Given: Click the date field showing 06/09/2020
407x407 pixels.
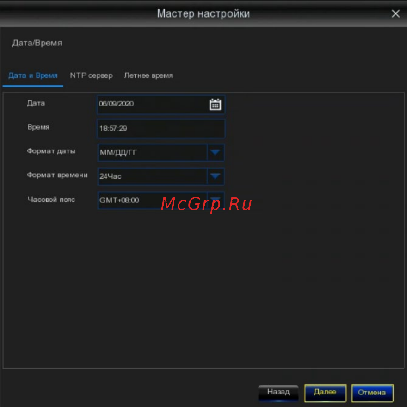Looking at the screenshot, I should tap(160, 105).
